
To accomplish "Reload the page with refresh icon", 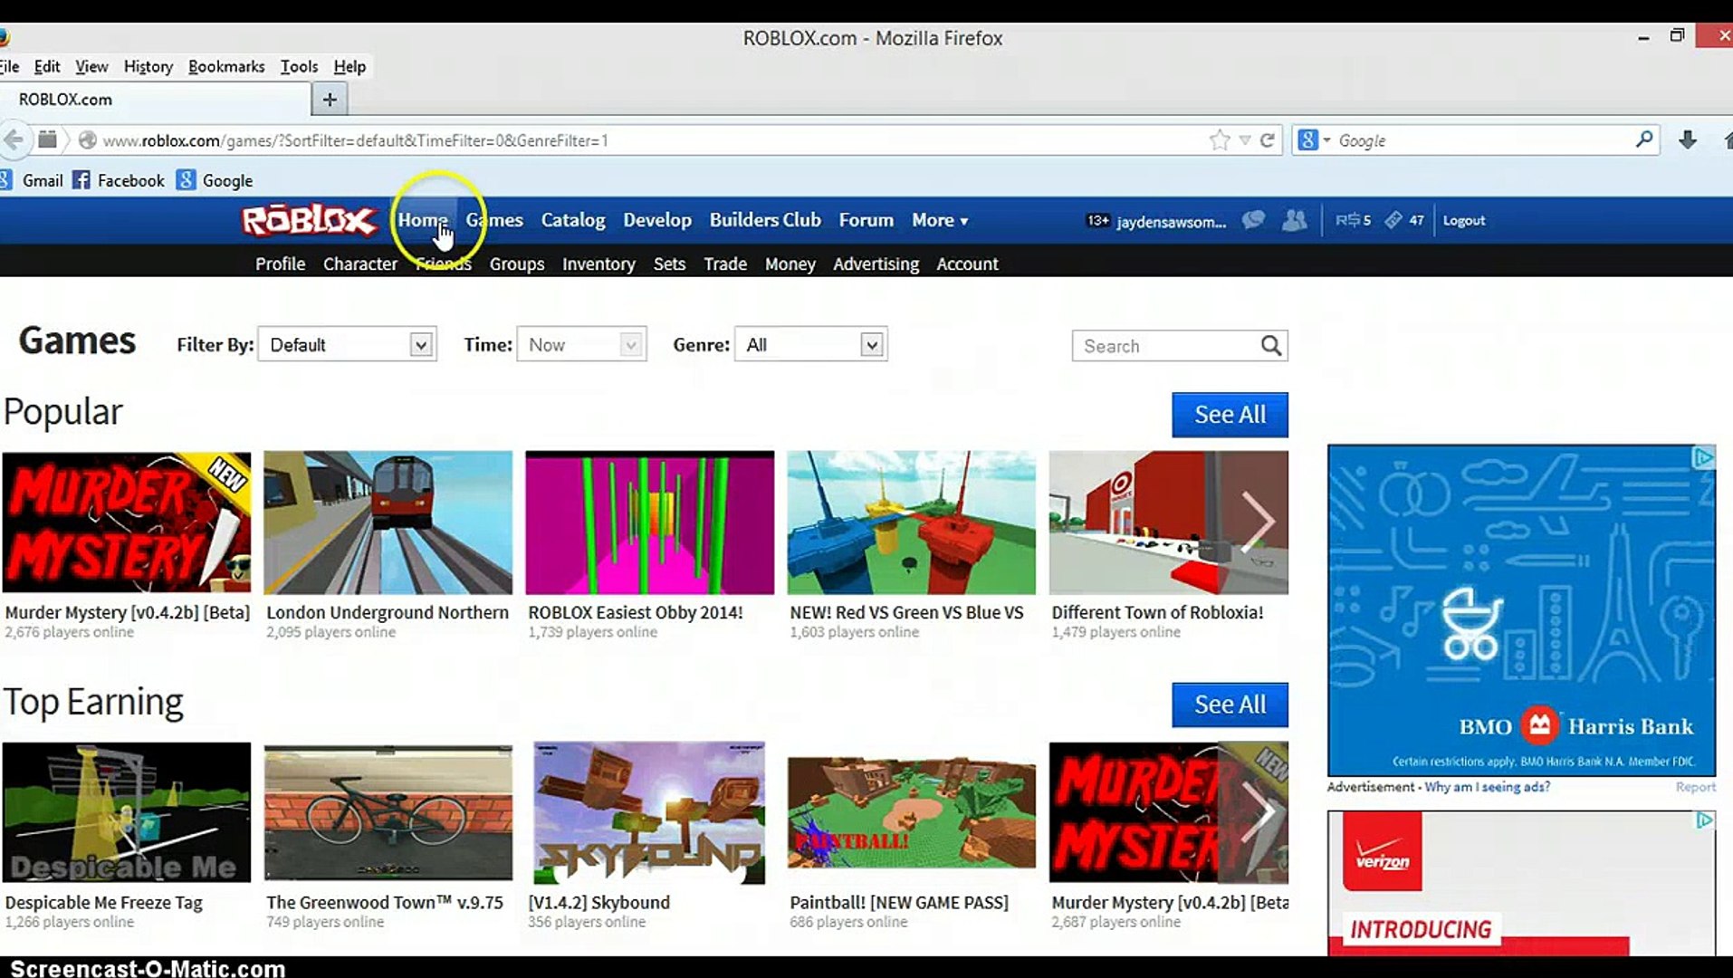I will pos(1268,140).
